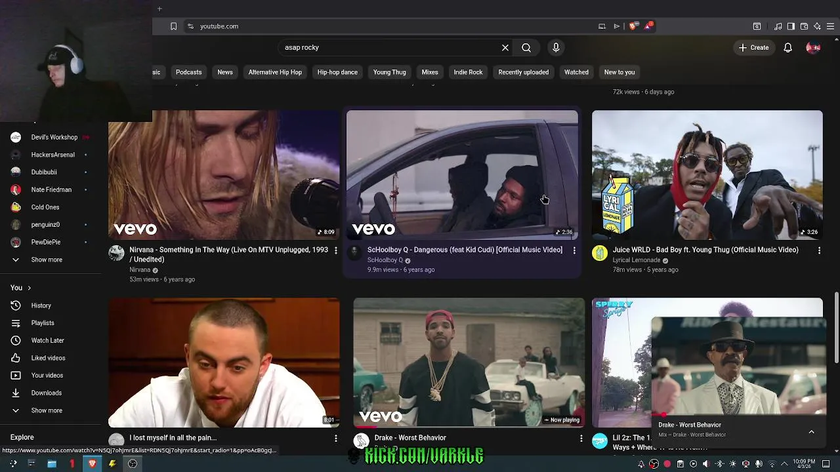840x472 pixels.
Task: Open the Lyrical Lemonade channel avatar
Action: coord(600,253)
